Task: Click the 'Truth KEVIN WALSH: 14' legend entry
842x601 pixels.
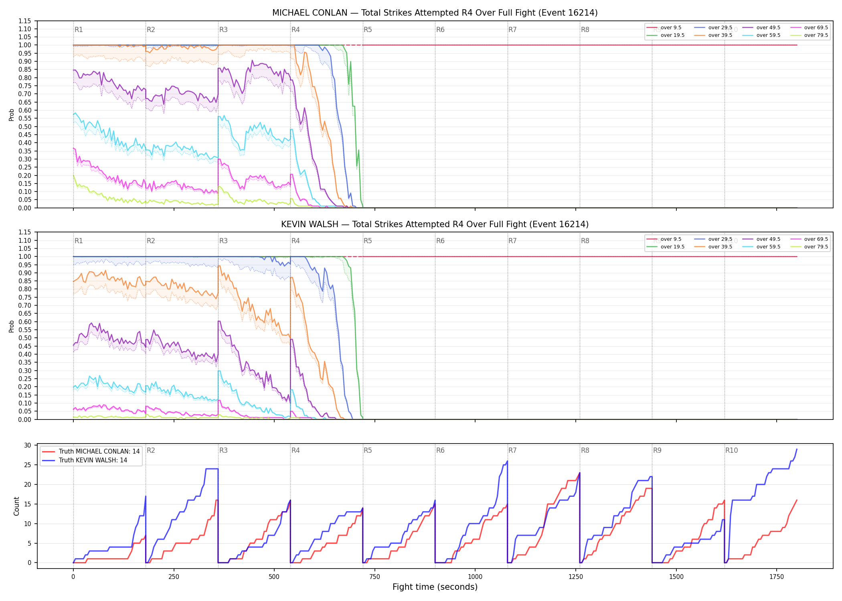Action: click(84, 460)
